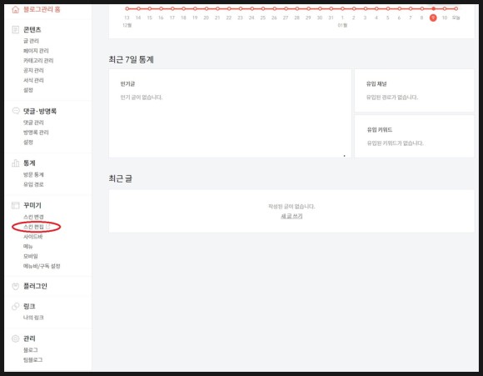Open the 댓글·방명록 section heading
Image resolution: width=483 pixels, height=376 pixels.
coord(40,111)
